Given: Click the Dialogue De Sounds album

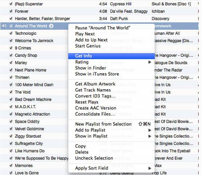Looking at the screenshot, I should coord(171,63).
